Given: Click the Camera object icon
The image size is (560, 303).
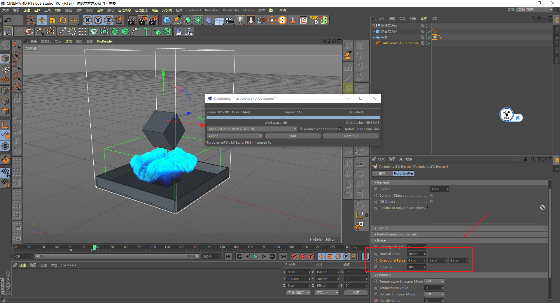Looking at the screenshot, I should pos(230,20).
